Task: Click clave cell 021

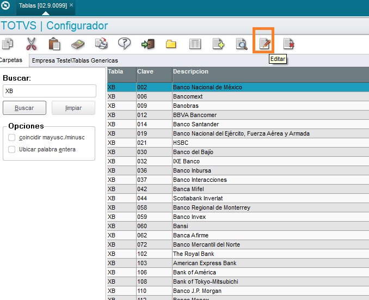Action: (x=155, y=143)
